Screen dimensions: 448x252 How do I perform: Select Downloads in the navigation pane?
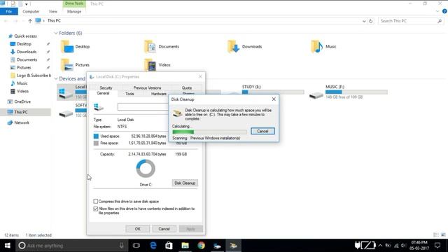[27, 52]
